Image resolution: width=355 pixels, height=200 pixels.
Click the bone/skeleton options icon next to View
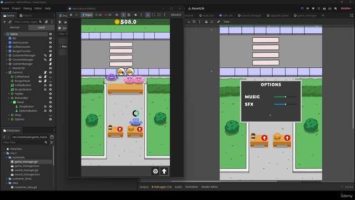(219, 22)
